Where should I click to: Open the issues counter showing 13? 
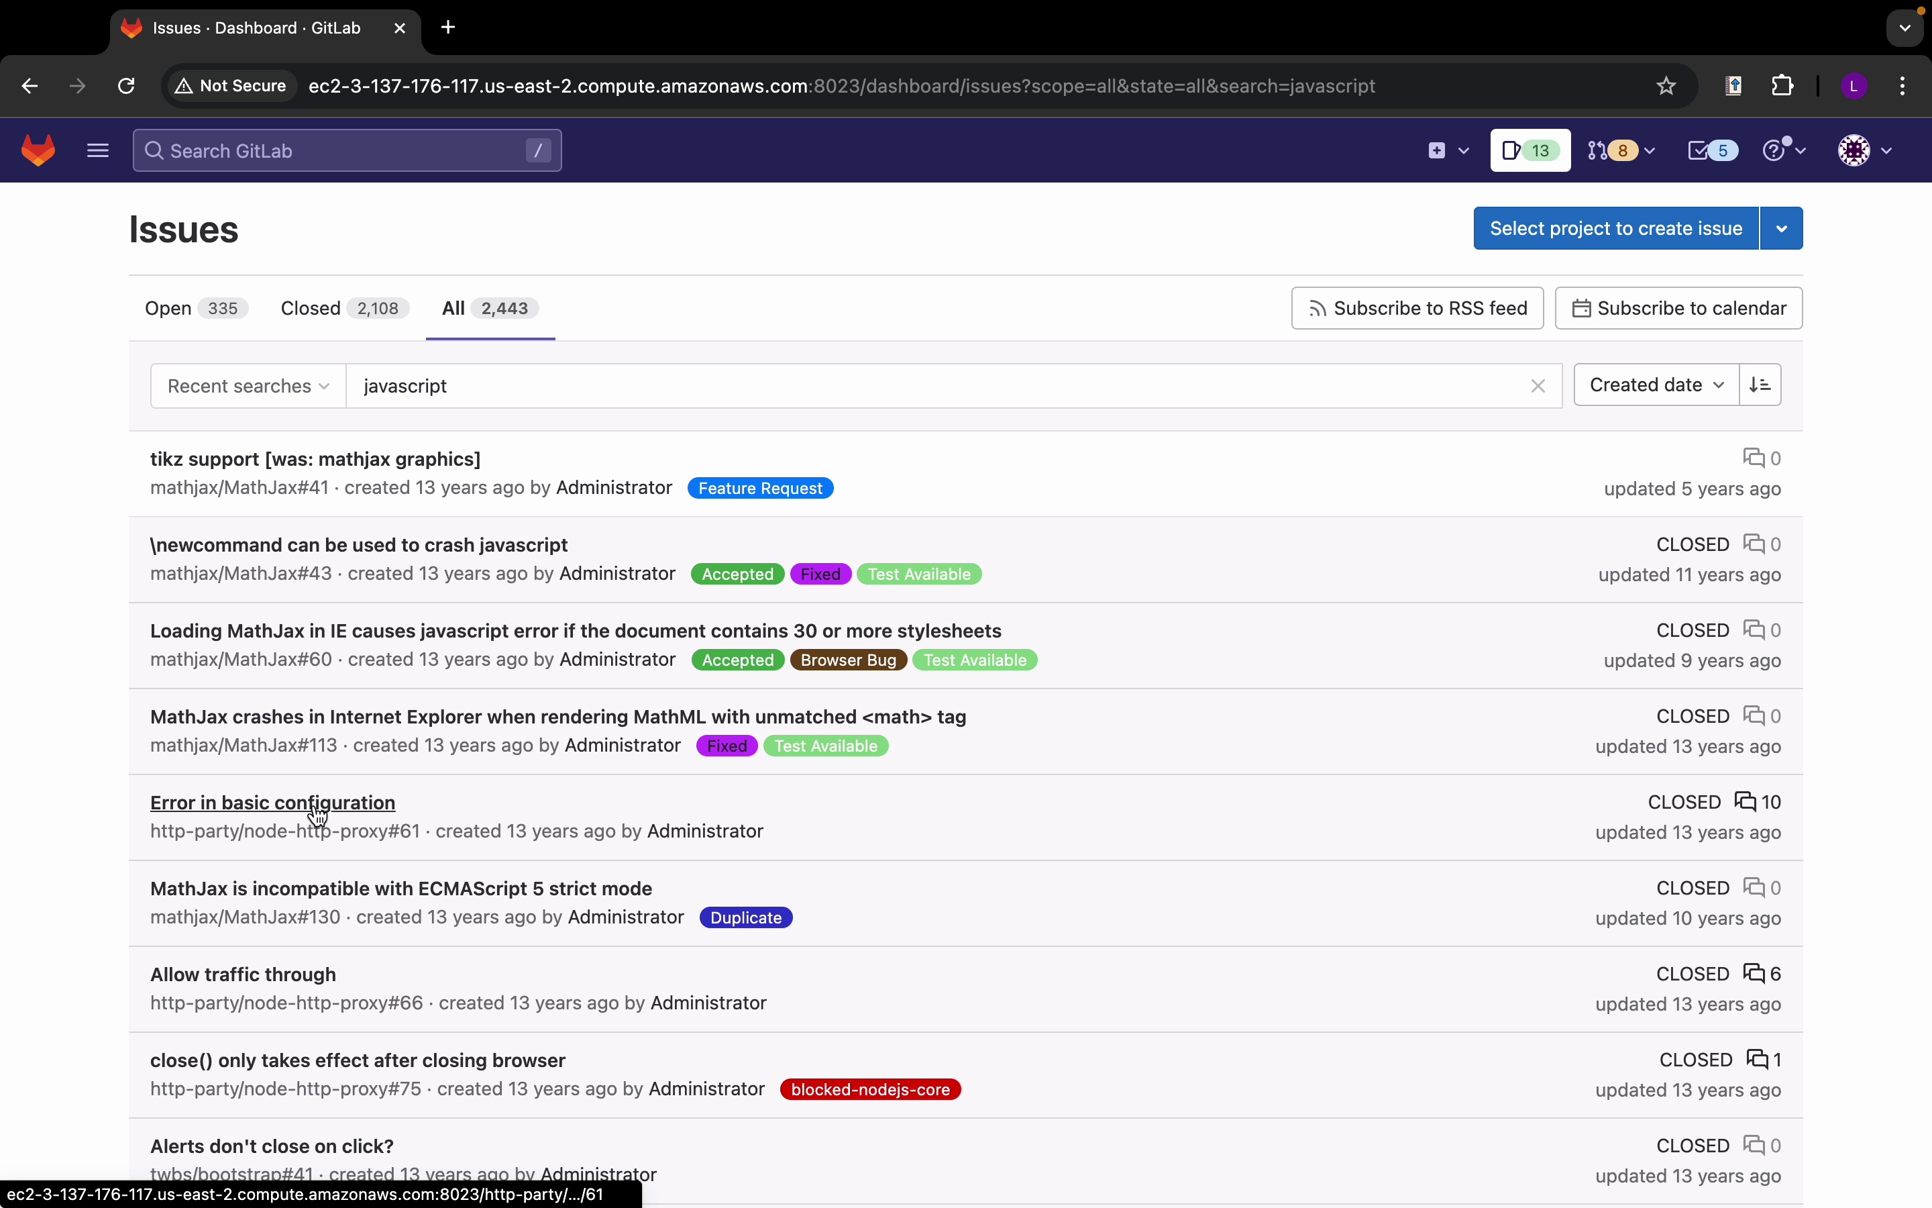(1529, 150)
